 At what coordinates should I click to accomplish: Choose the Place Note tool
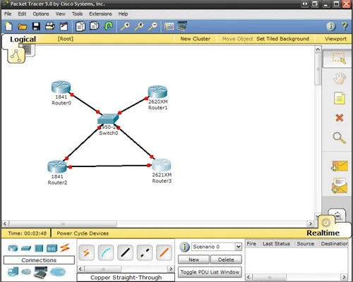click(x=340, y=98)
